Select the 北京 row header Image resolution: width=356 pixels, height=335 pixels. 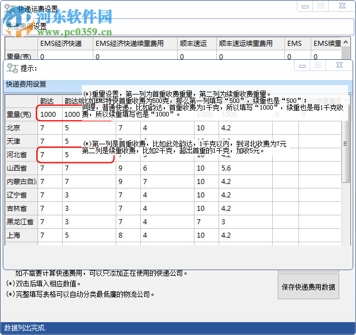21,128
